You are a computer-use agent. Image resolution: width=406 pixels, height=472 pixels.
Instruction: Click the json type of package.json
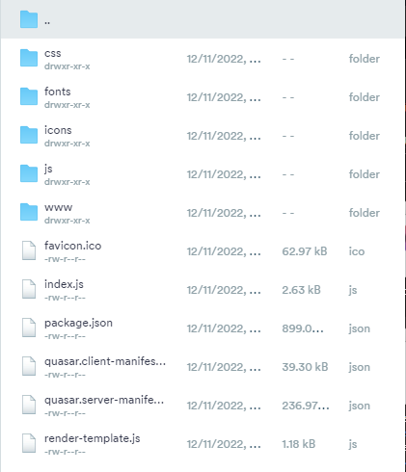(x=360, y=328)
